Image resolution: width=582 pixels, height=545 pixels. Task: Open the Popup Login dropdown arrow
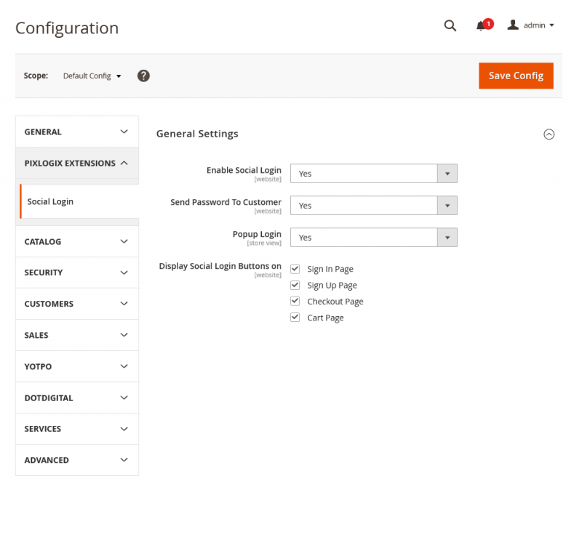449,238
